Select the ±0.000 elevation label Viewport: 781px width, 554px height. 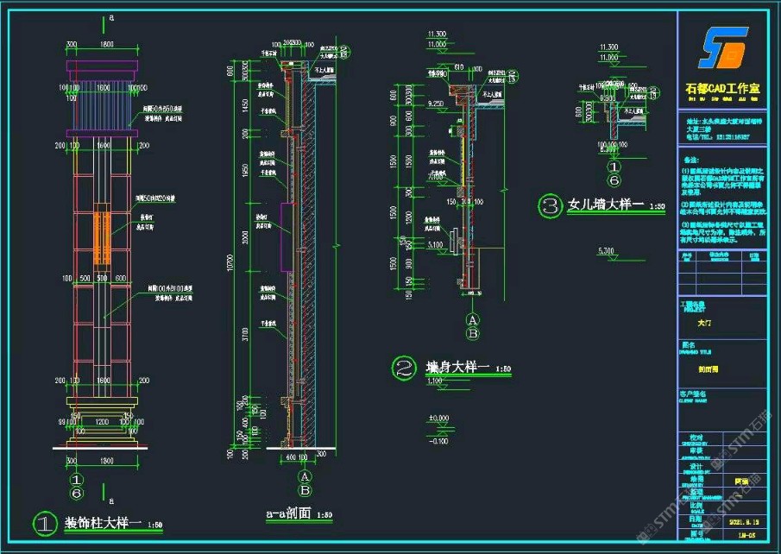pyautogui.click(x=440, y=419)
